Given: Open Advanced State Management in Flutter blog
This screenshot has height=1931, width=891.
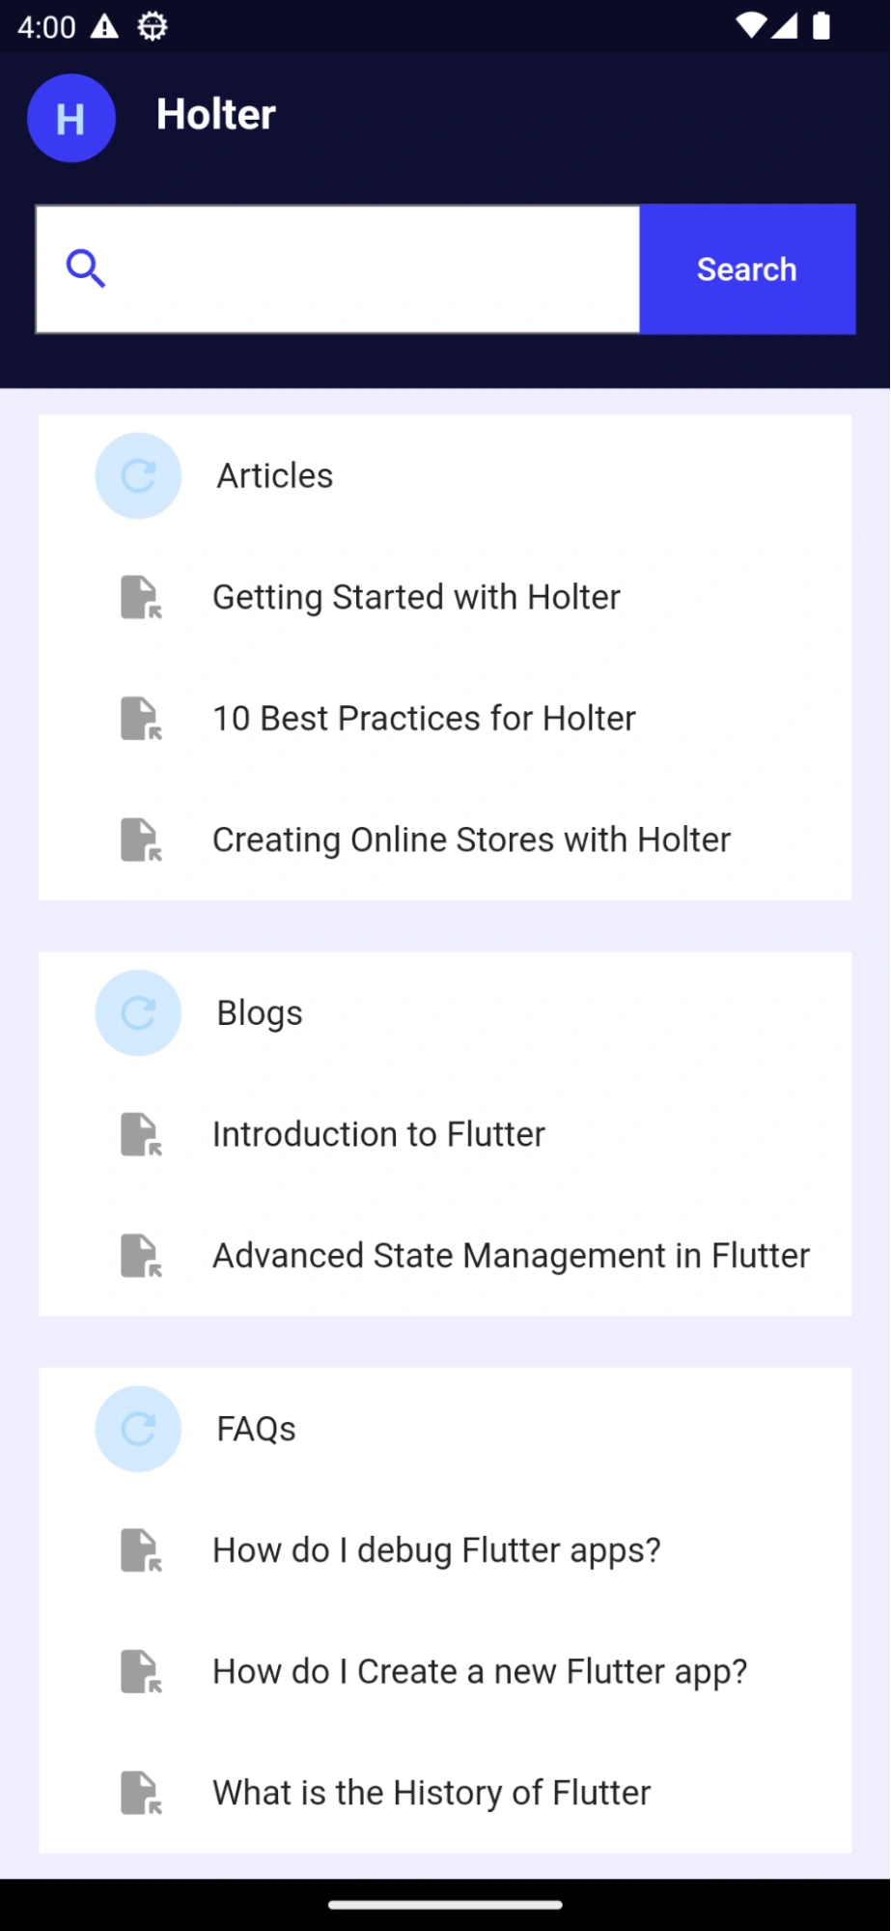Looking at the screenshot, I should [511, 1256].
